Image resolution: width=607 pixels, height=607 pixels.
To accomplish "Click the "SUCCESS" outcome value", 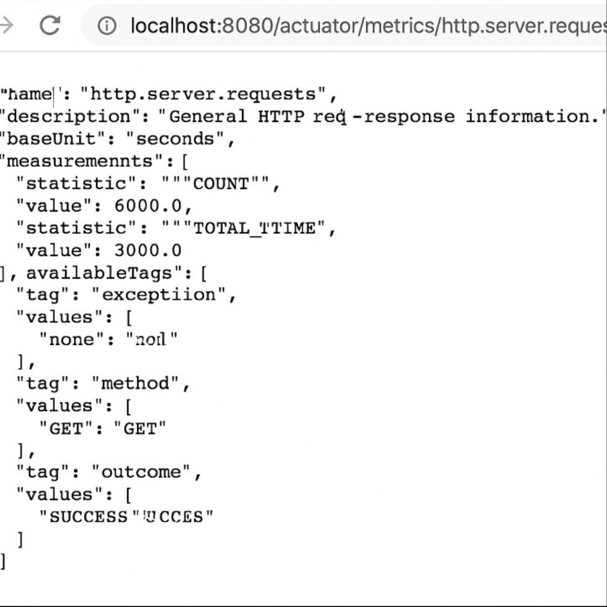I will click(89, 517).
